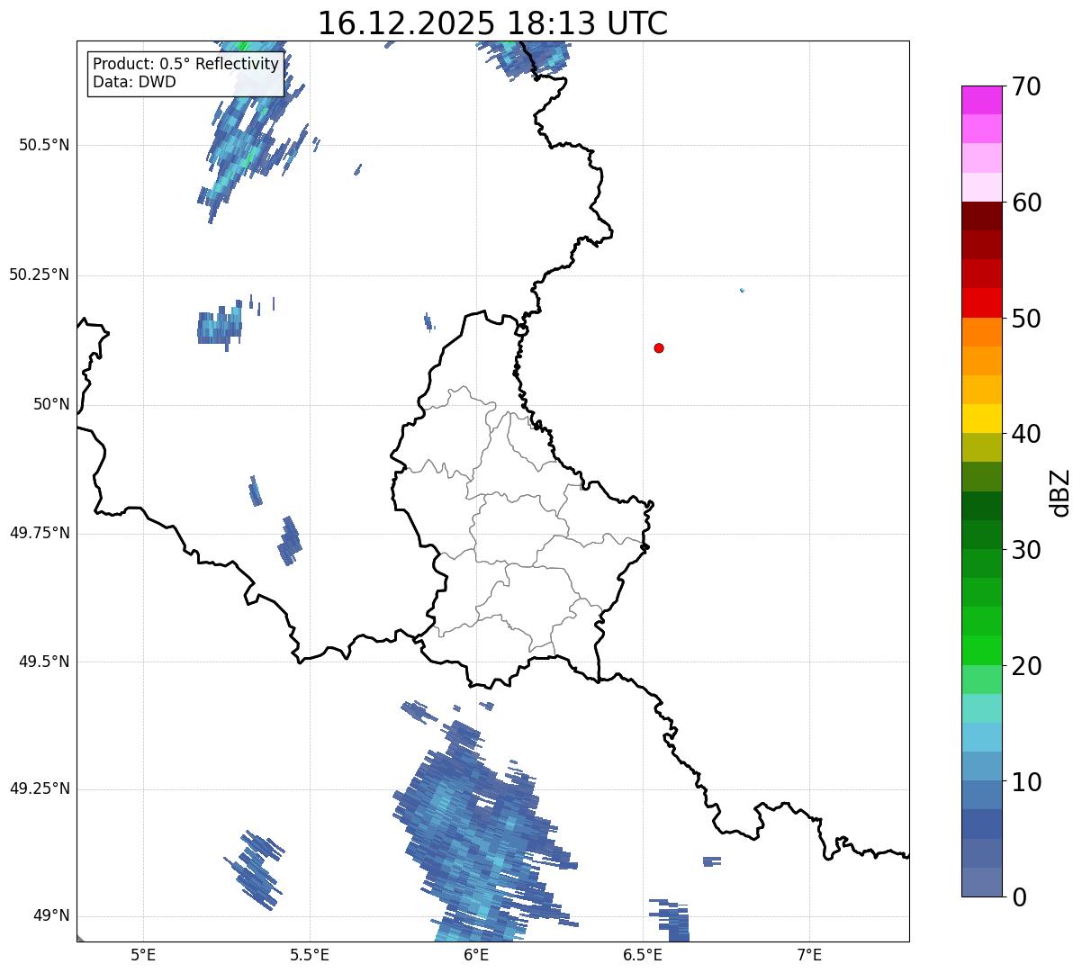Click the 49.75°N latitude label

[39, 533]
